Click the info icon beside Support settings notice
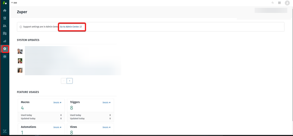 pyautogui.click(x=20, y=27)
